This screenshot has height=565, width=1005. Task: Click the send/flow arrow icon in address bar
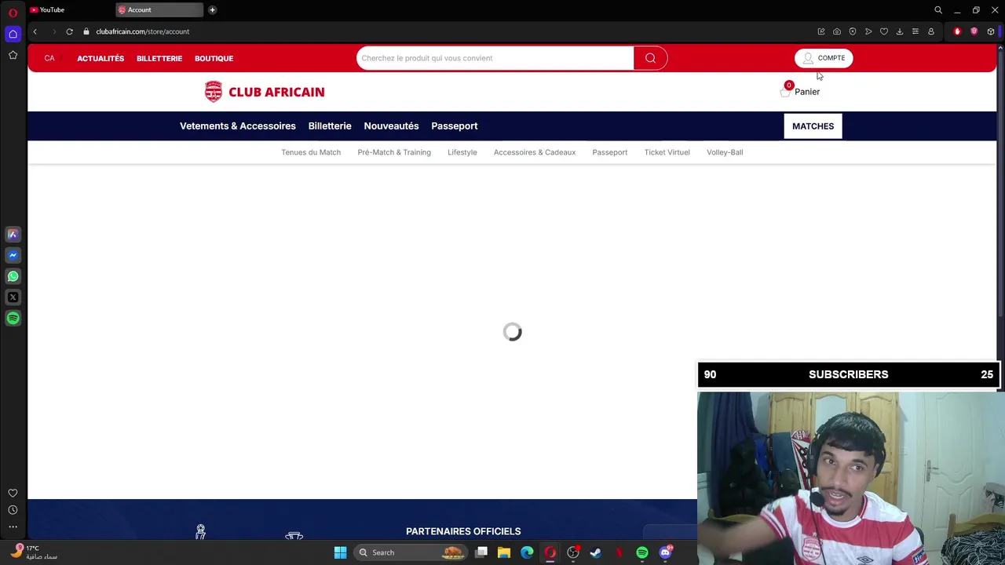(868, 31)
